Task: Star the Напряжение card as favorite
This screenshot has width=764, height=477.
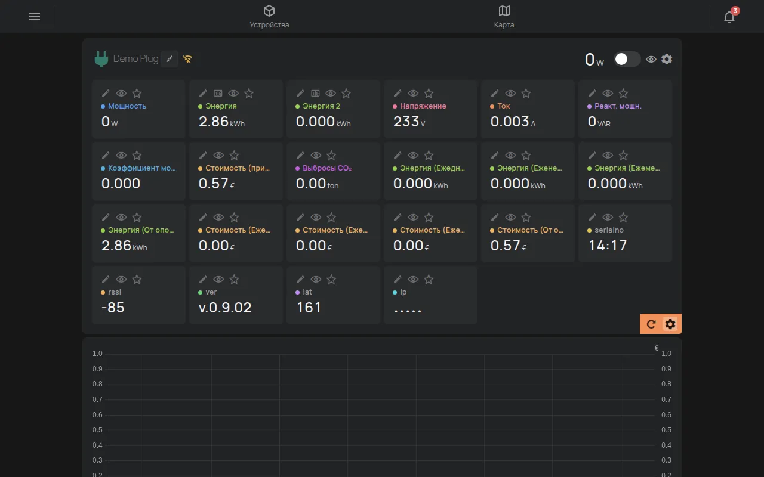Action: 429,93
